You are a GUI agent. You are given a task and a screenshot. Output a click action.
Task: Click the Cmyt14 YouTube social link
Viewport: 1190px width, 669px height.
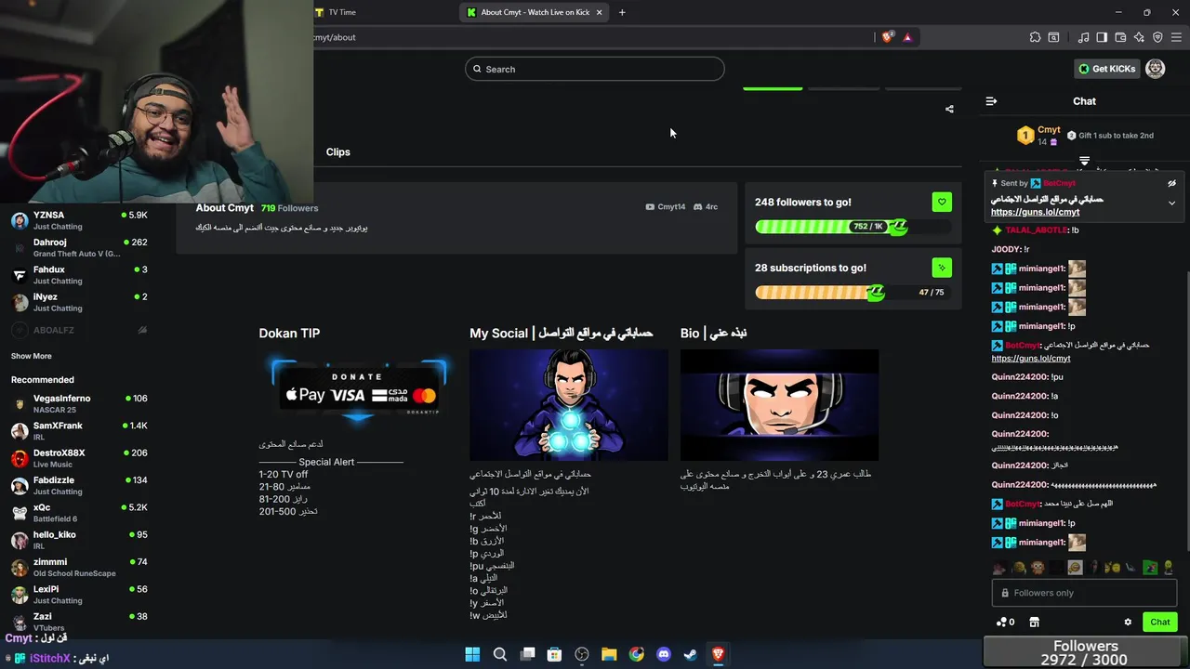click(666, 207)
